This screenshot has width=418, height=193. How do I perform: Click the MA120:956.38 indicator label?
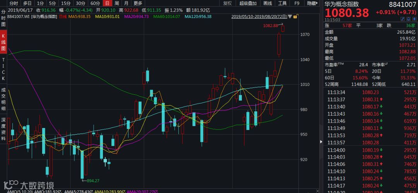[x=198, y=17]
